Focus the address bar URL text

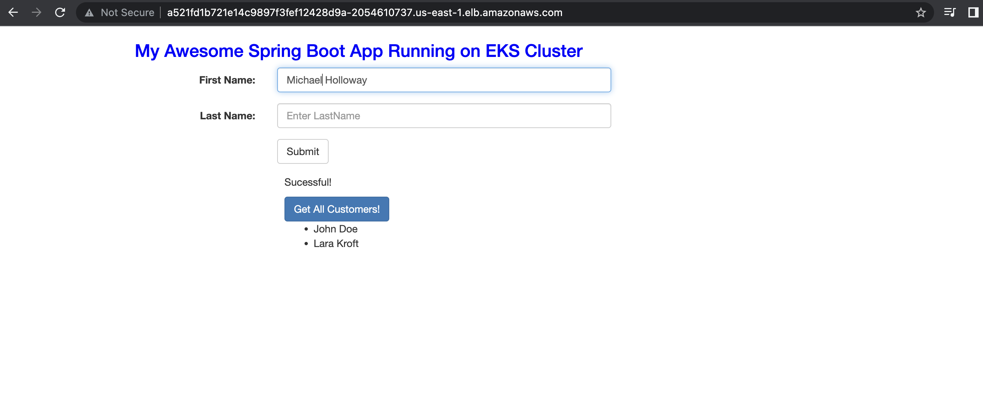pyautogui.click(x=364, y=12)
